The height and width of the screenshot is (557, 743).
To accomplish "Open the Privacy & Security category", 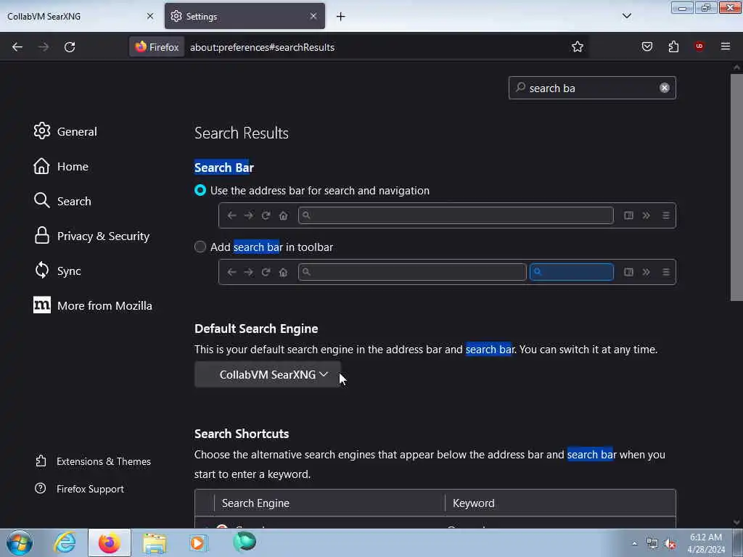I will point(91,236).
